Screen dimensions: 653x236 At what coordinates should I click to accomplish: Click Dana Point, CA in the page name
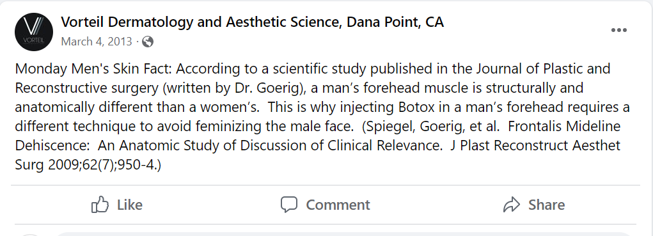pyautogui.click(x=395, y=22)
